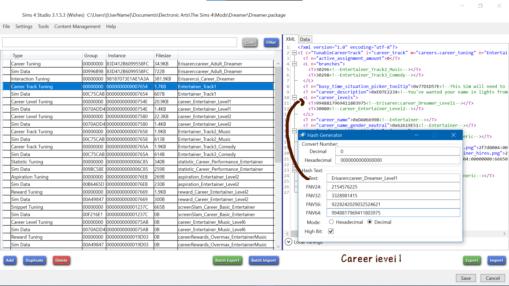Select the Hexadecimal mode radio button
This screenshot has width=509, height=286.
pos(331,222)
